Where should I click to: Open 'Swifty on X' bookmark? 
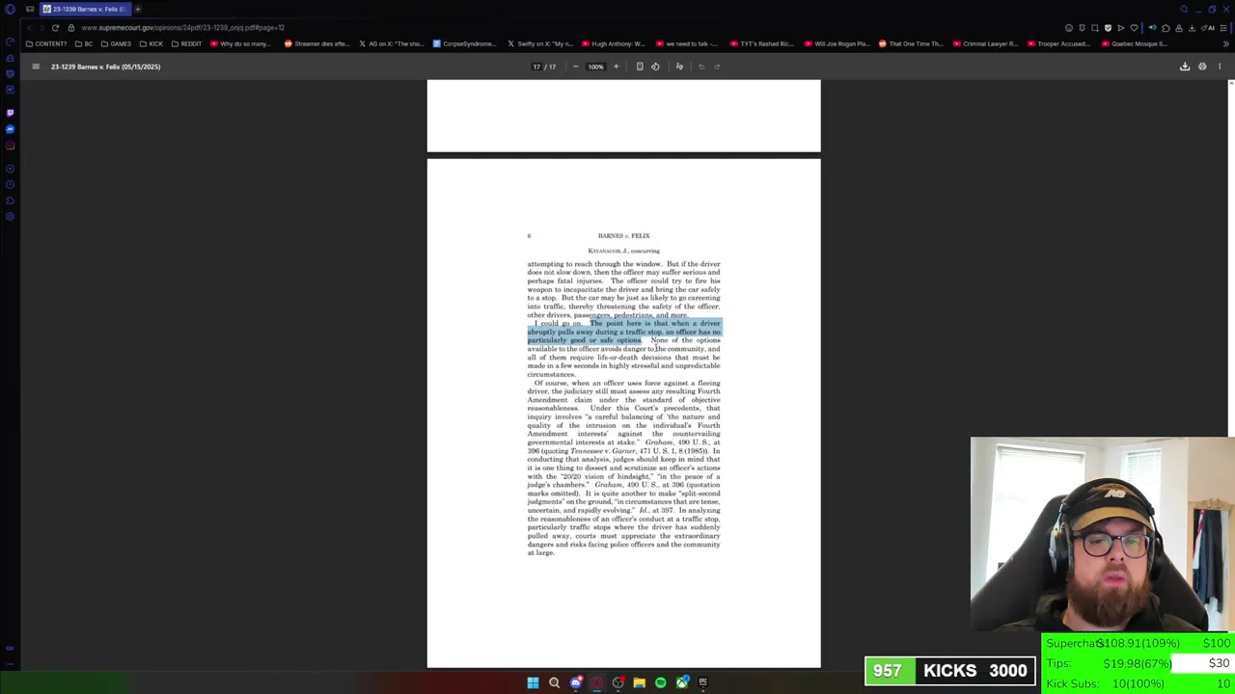coord(540,43)
